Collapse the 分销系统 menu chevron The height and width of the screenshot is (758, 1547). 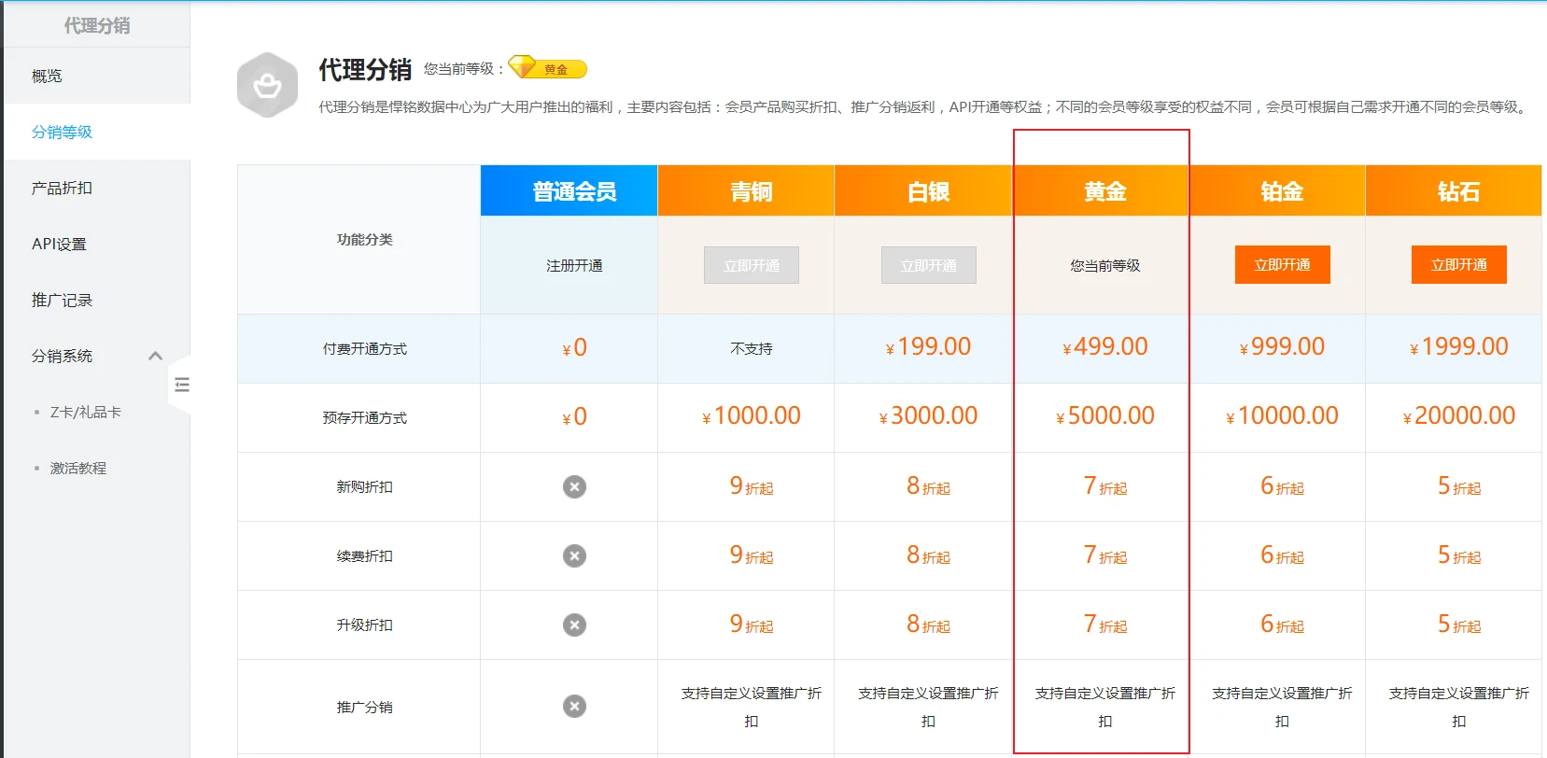coord(156,356)
